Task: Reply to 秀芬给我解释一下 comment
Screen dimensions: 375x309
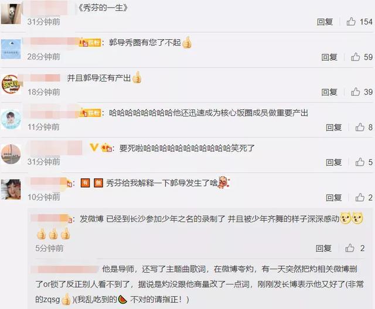Action: click(x=333, y=197)
